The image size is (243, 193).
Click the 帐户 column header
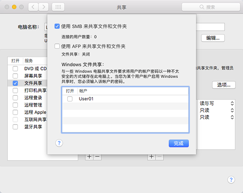[133, 91]
